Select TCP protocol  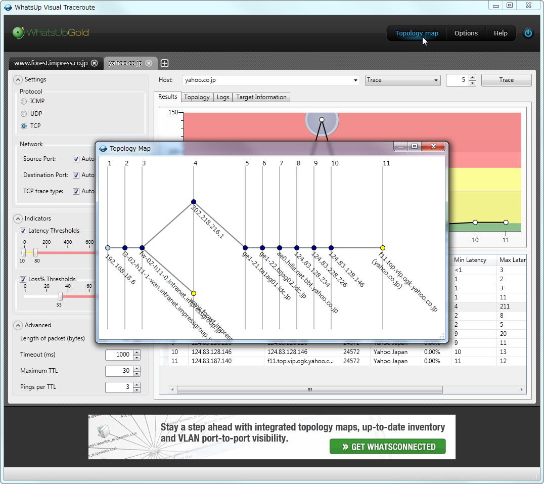tap(24, 126)
